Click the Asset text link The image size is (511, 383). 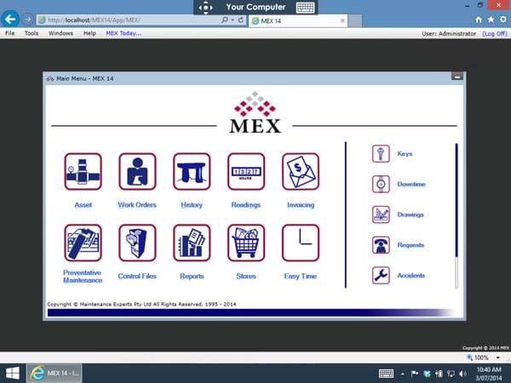pos(83,205)
